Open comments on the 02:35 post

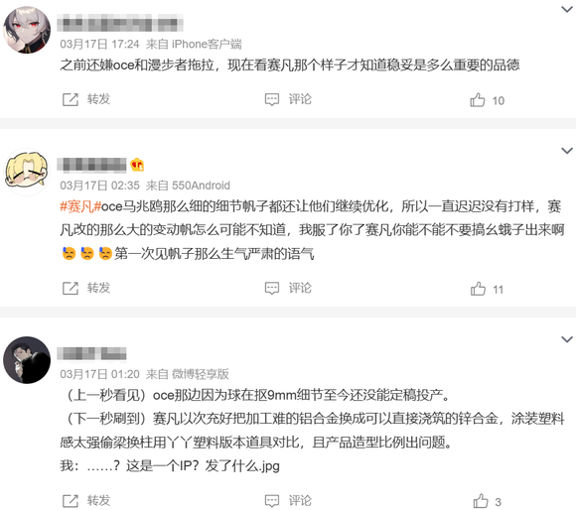tap(272, 289)
